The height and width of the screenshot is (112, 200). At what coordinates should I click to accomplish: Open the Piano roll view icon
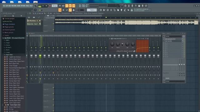point(104,10)
